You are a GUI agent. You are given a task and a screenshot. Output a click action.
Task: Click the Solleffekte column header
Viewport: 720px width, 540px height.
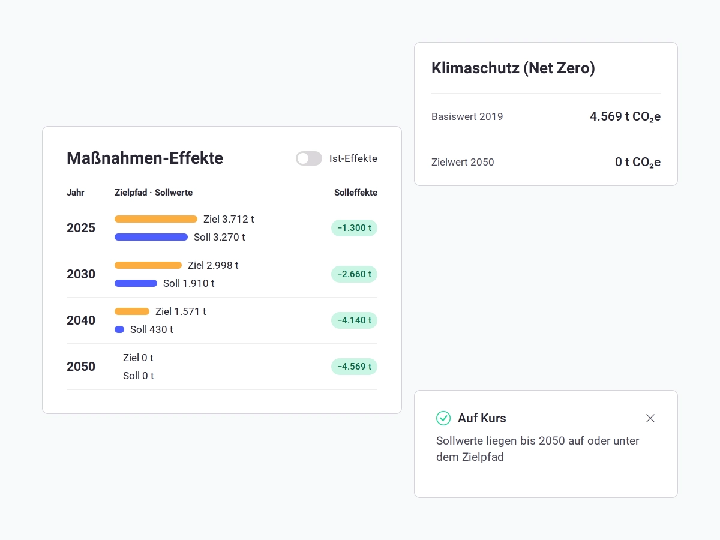tap(356, 193)
